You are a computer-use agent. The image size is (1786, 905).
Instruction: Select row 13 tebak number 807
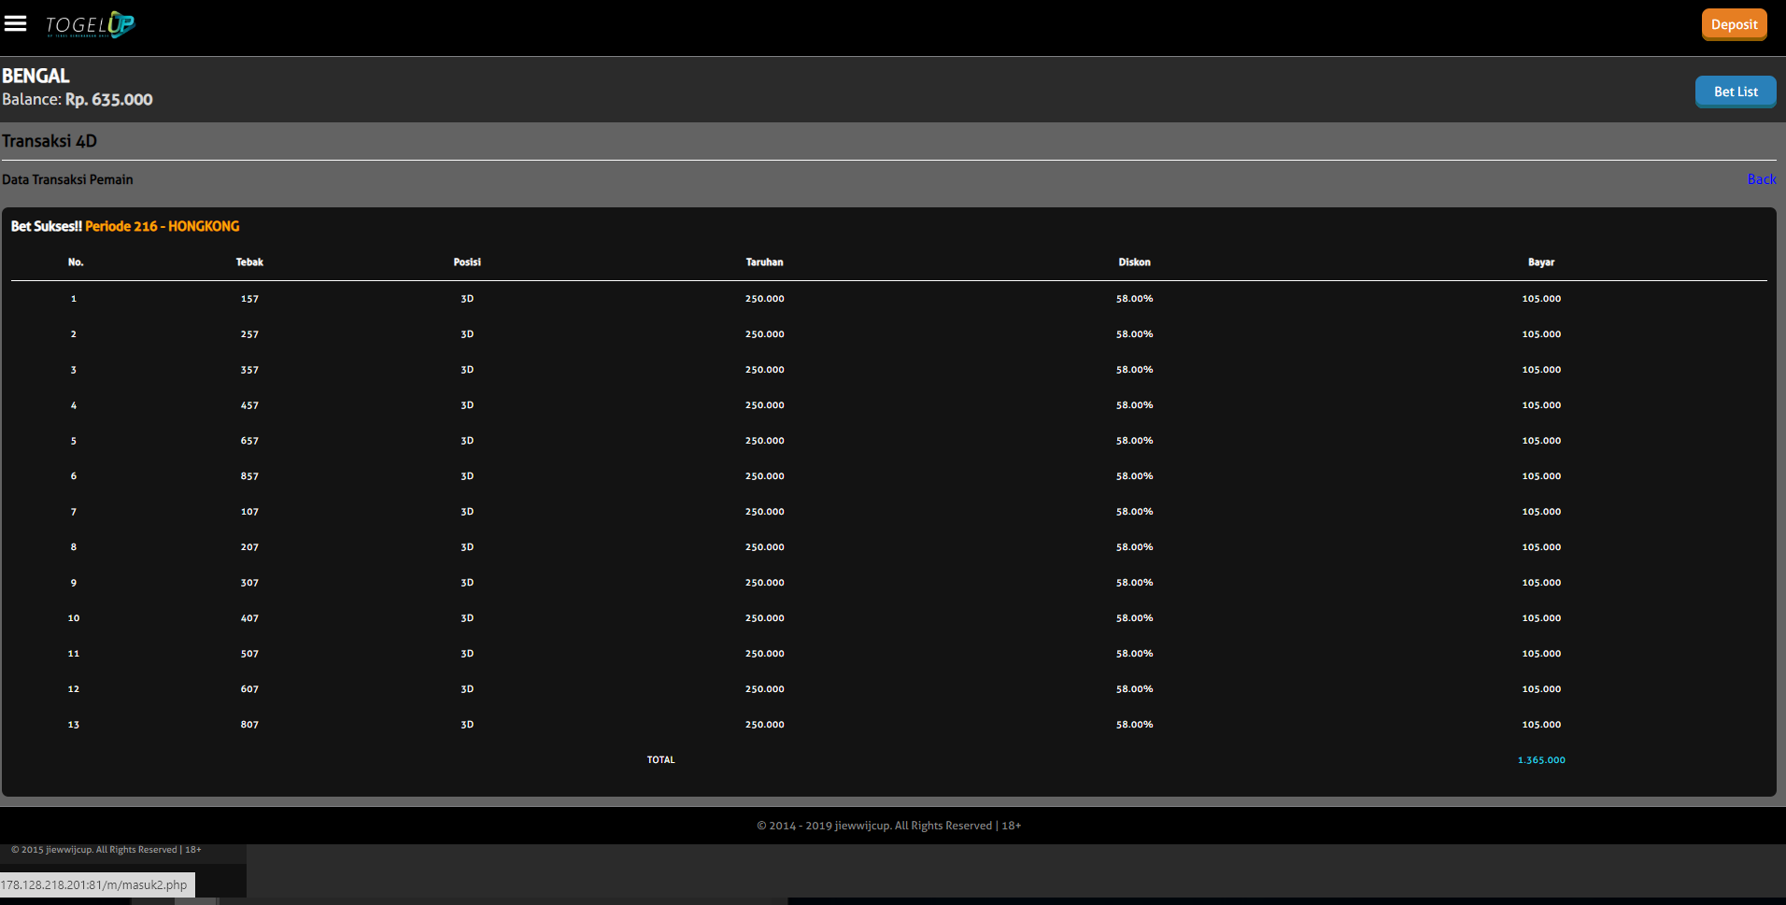(249, 725)
